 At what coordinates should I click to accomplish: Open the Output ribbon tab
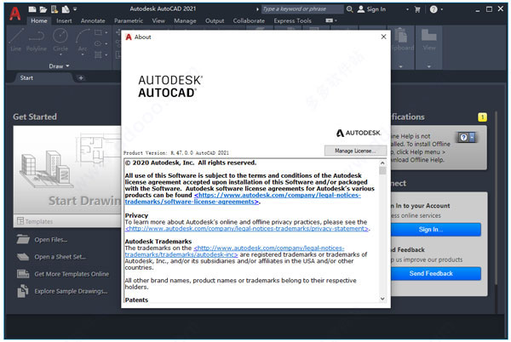pyautogui.click(x=215, y=20)
